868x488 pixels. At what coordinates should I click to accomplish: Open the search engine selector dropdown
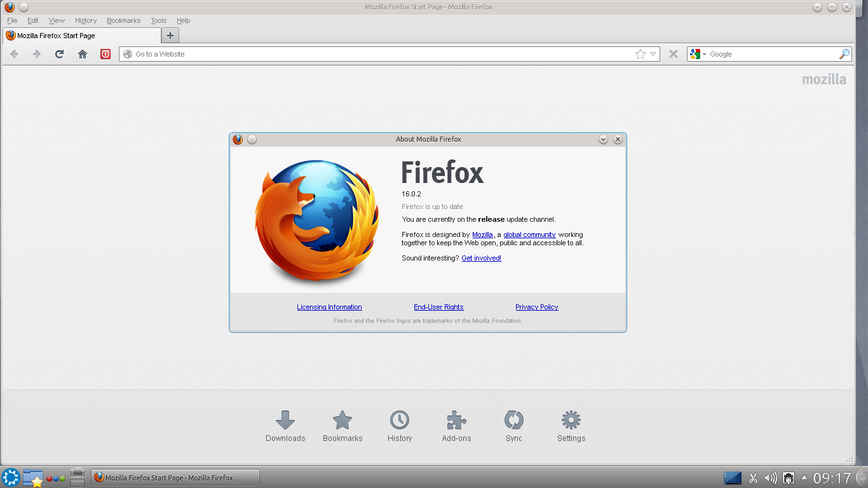(x=698, y=54)
